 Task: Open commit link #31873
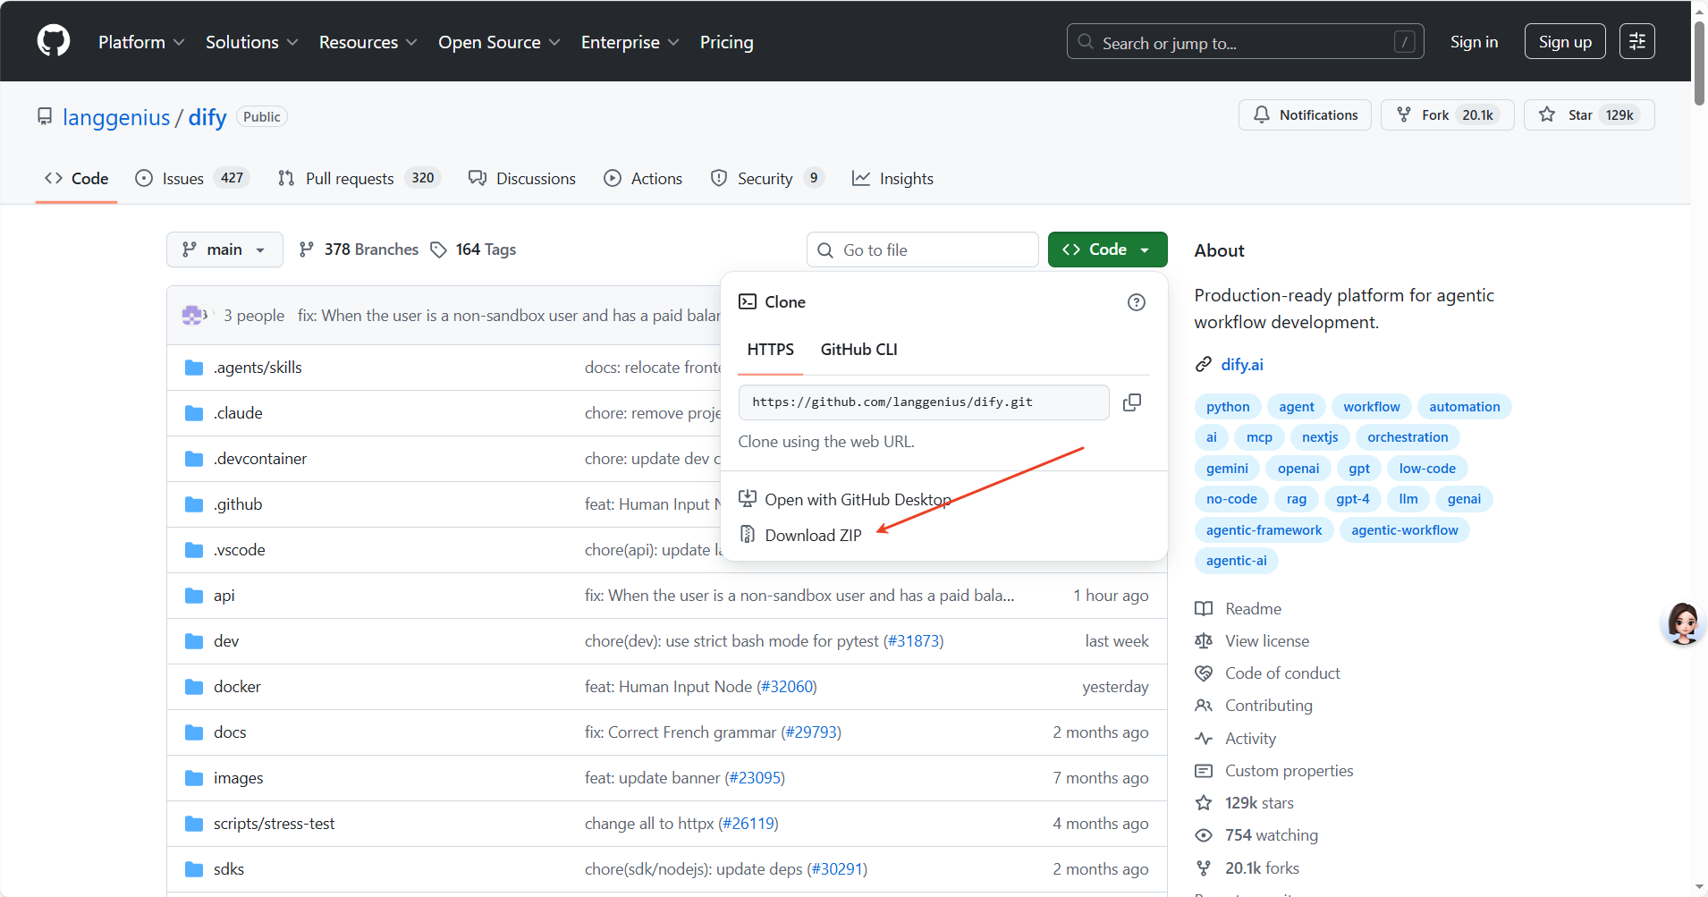913,641
